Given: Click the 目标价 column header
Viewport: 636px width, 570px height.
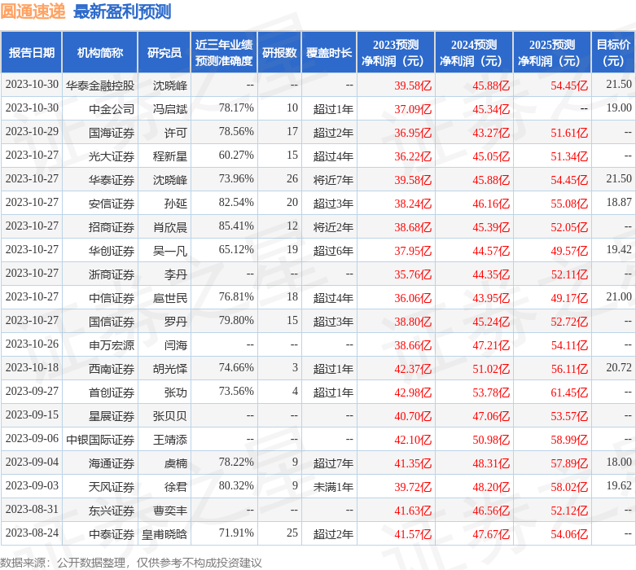Looking at the screenshot, I should tap(613, 52).
